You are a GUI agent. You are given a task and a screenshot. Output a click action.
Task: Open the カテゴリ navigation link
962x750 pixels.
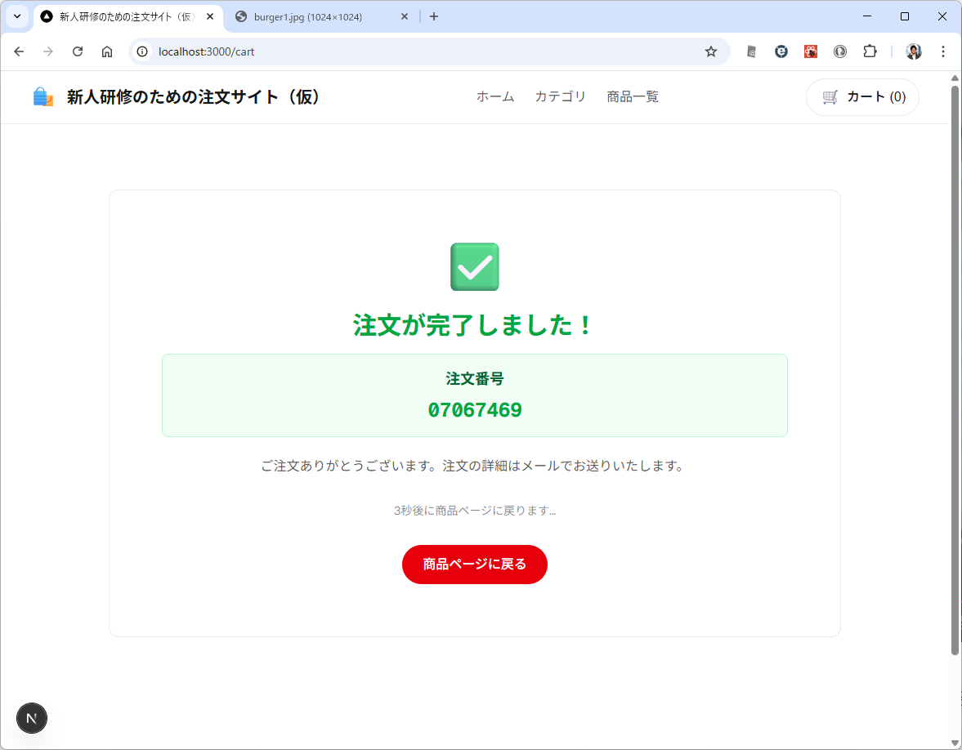point(560,97)
